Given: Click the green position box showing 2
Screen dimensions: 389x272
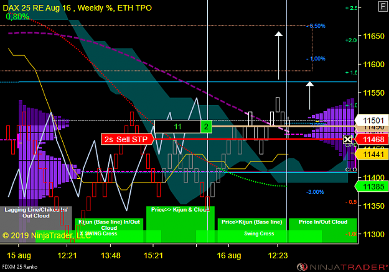Looking at the screenshot, I should [x=206, y=127].
